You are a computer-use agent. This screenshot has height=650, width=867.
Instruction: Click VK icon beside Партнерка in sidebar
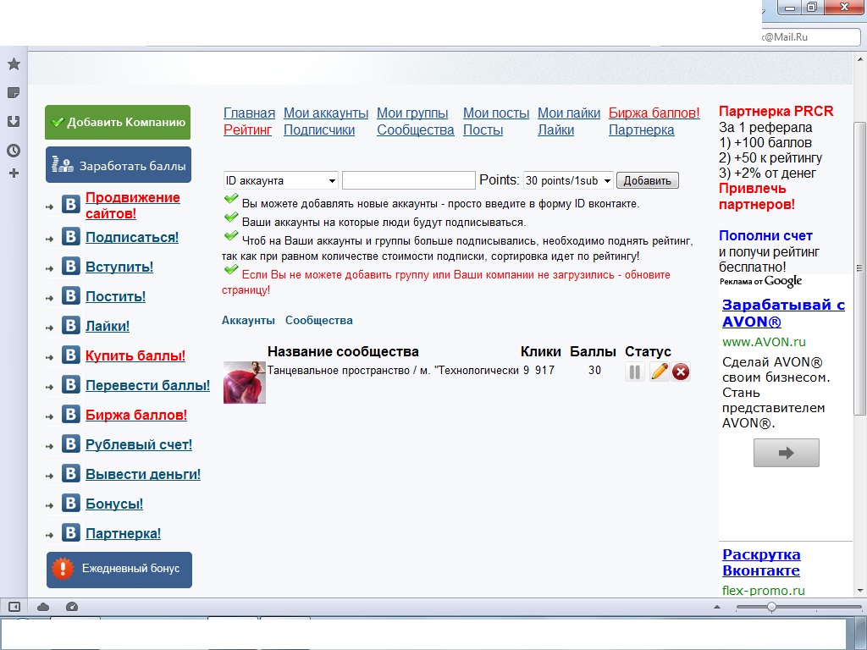pyautogui.click(x=70, y=533)
